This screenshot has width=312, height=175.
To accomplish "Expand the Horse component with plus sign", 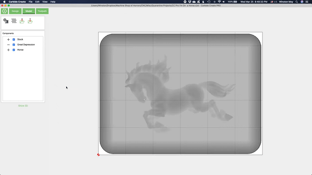I will point(8,50).
